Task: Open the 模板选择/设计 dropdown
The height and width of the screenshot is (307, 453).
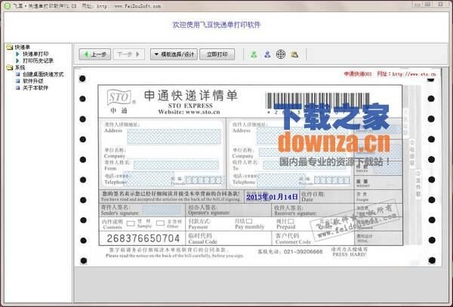Action: (x=174, y=54)
